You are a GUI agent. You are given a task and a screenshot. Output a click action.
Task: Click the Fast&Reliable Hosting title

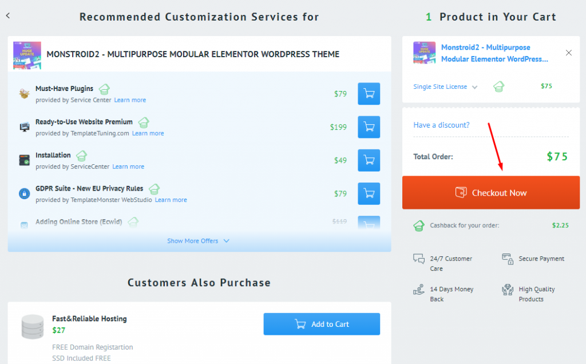pos(89,319)
